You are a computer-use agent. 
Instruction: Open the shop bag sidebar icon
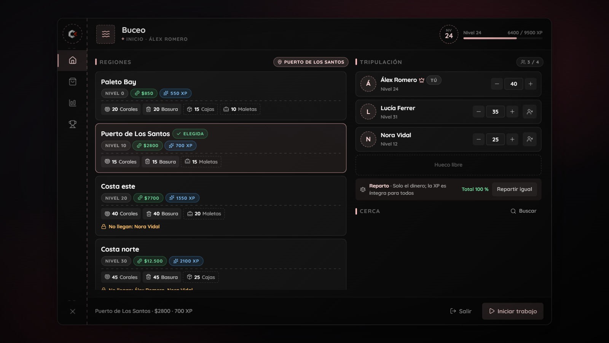(72, 82)
